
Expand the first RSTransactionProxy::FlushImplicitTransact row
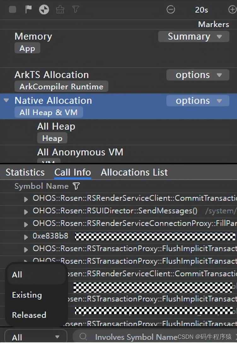tap(26, 250)
